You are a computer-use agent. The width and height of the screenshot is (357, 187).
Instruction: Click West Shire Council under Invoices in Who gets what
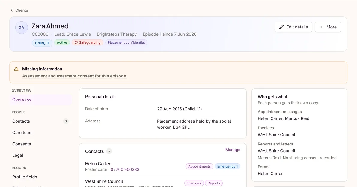tap(276, 135)
